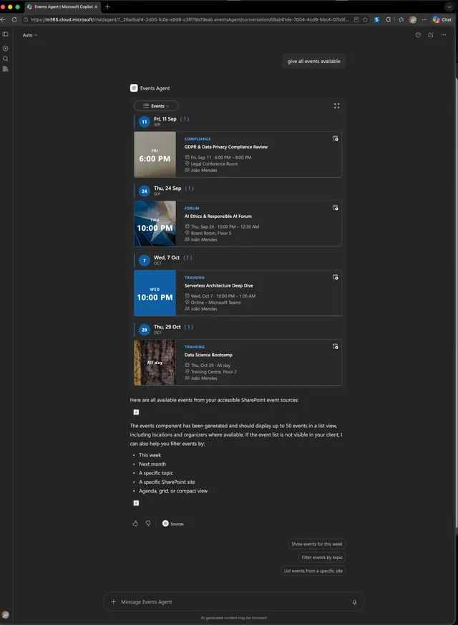Open the browser extensions icon
Screen dimensions: 458x625
(x=389, y=19)
